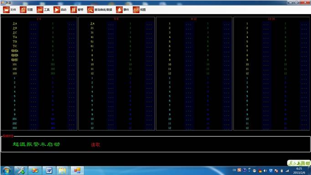Start monitoring with the 启动 play icon
Screen dimensions: 311x175
57,10
